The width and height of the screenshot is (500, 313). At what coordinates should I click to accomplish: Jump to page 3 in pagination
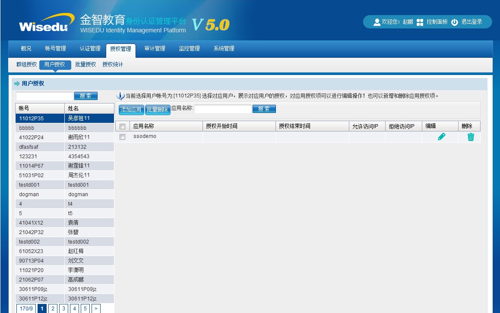pos(63,308)
